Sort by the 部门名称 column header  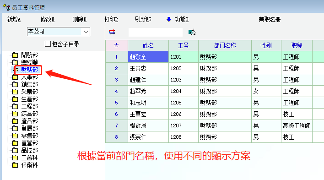(225, 45)
